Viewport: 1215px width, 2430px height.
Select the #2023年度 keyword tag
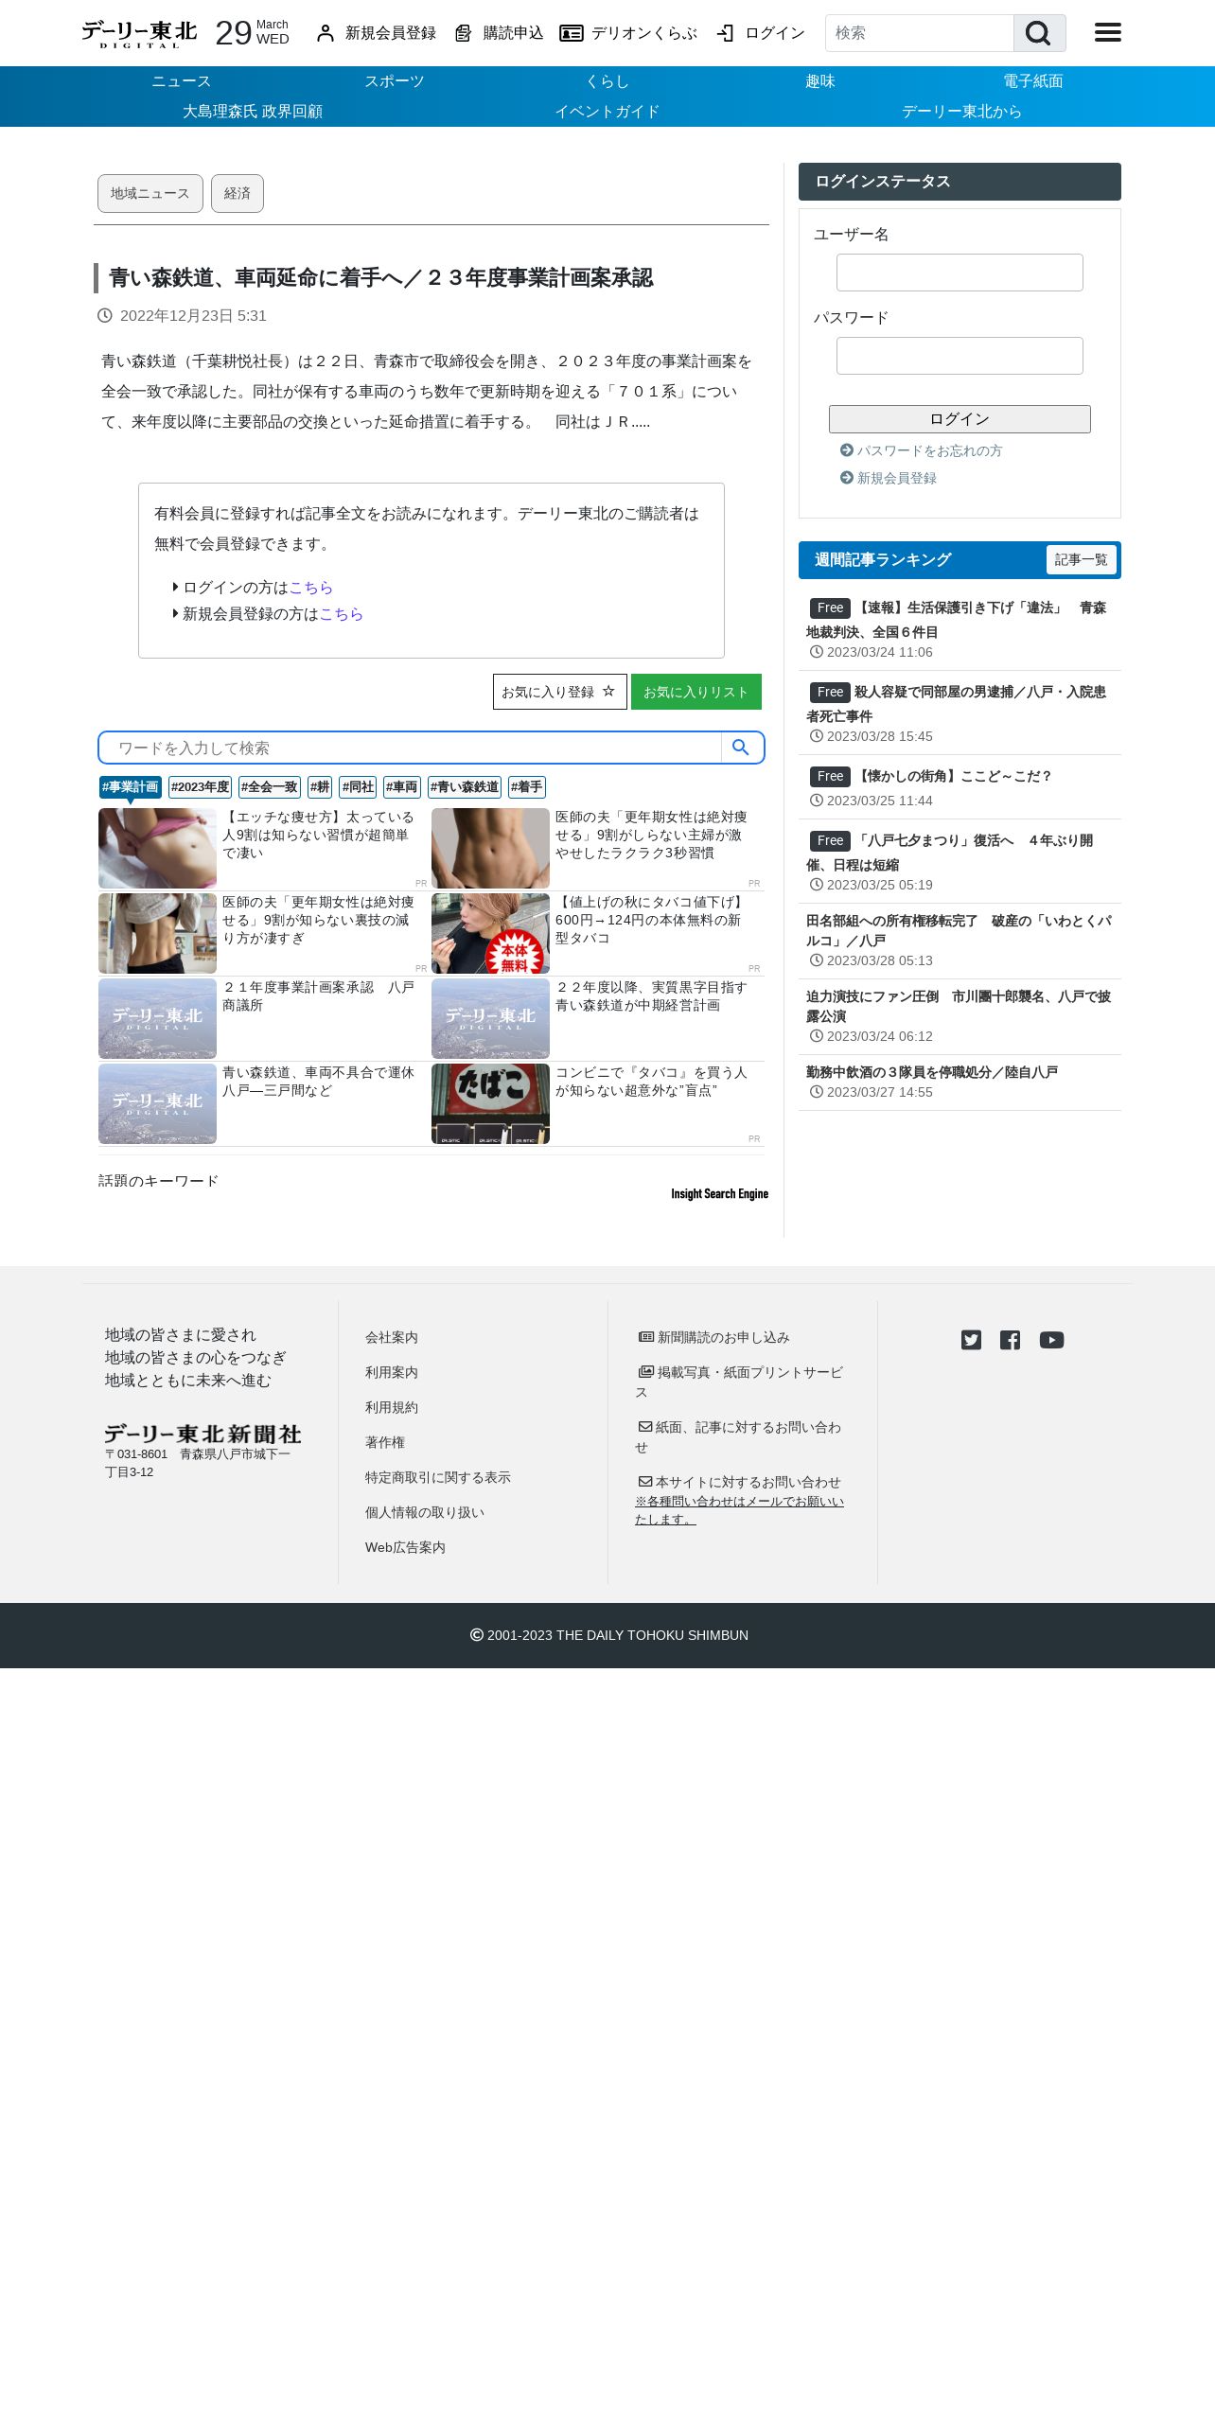[x=200, y=787]
